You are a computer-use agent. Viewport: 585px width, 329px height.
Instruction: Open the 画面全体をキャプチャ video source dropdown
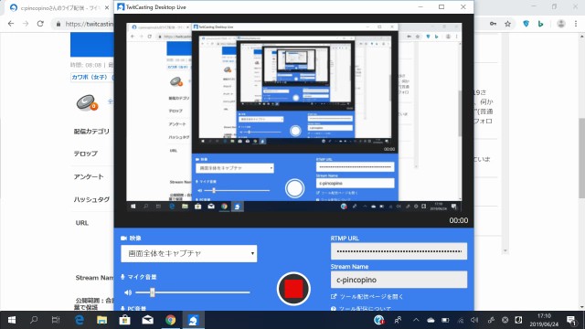pos(189,254)
